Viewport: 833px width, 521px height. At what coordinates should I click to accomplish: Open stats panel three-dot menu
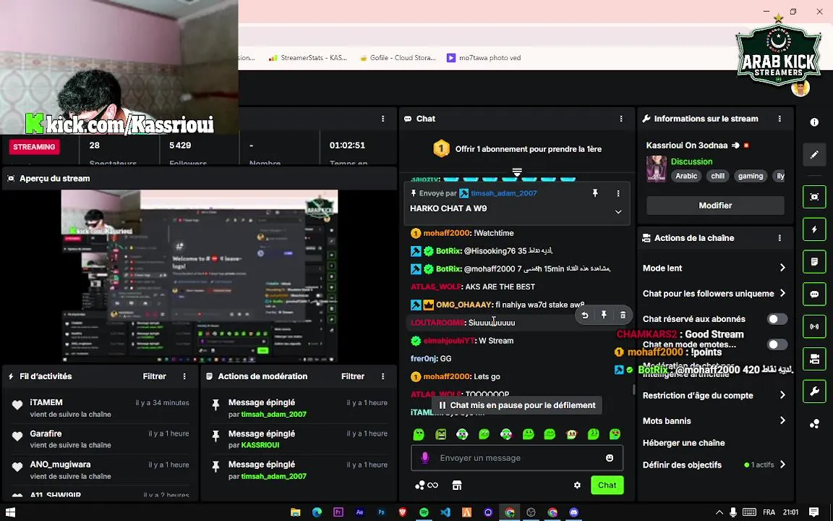(383, 119)
